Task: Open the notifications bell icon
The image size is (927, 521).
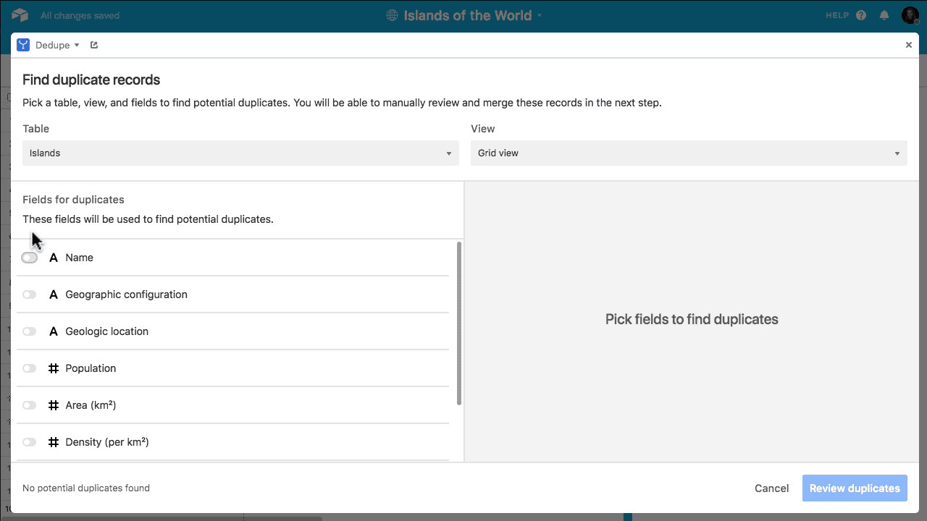Action: 884,15
